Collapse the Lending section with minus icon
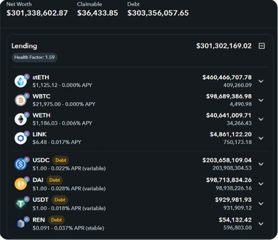The height and width of the screenshot is (240, 278). click(261, 46)
